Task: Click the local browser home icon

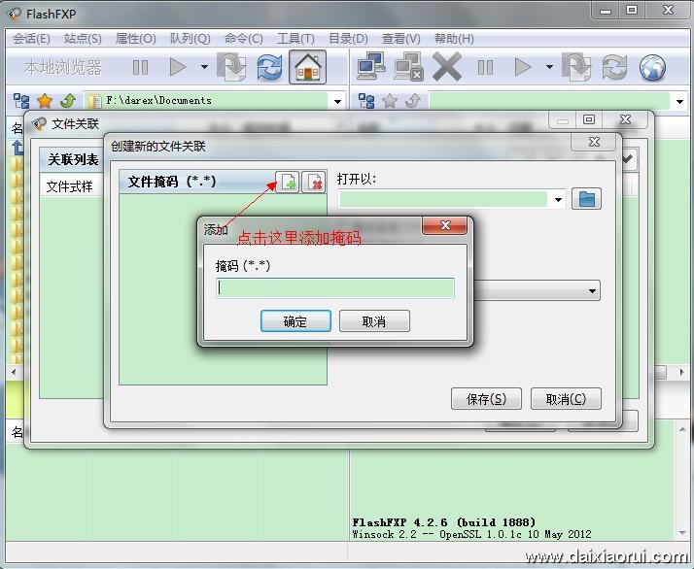Action: click(x=307, y=67)
